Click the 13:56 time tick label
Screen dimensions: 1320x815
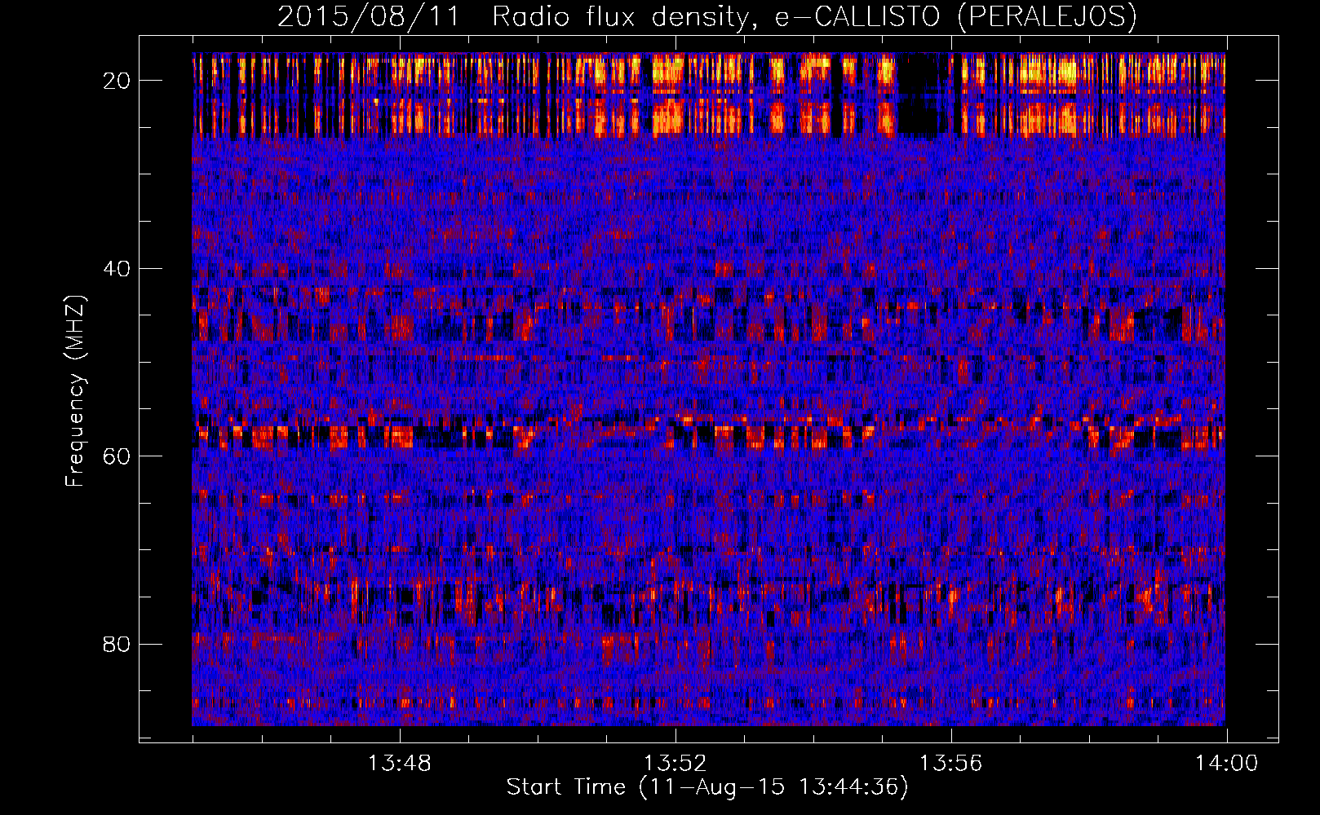(x=950, y=764)
